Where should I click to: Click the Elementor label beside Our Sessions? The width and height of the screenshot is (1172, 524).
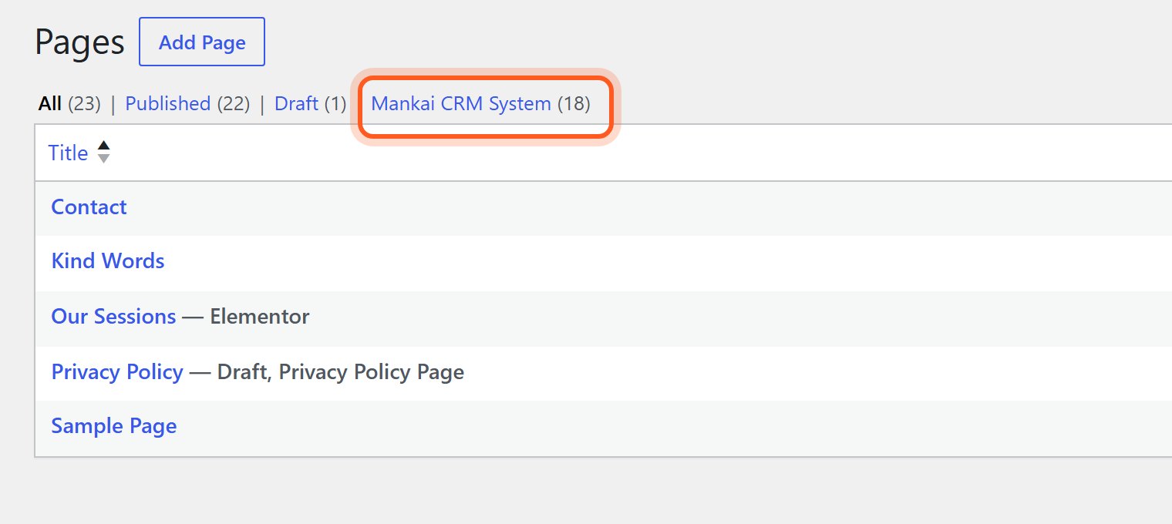260,317
